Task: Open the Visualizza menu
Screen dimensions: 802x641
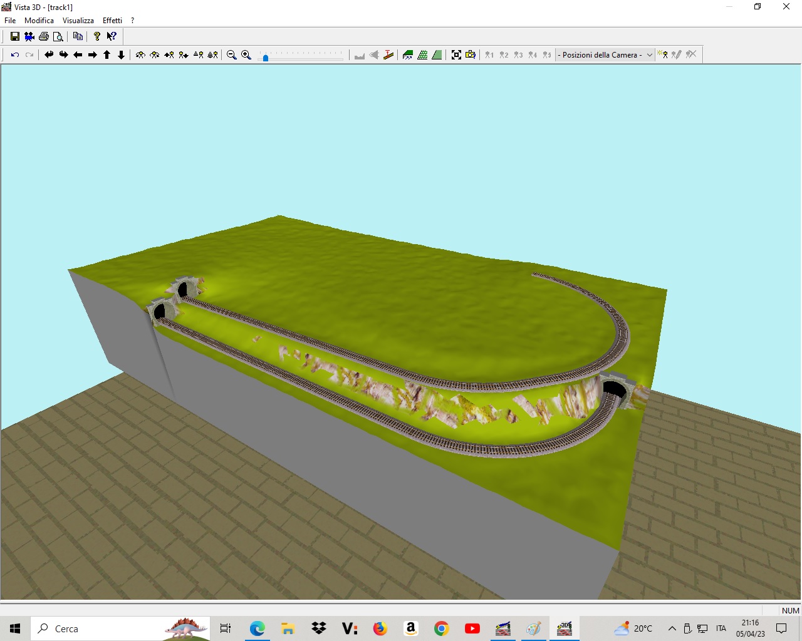Action: (x=78, y=21)
